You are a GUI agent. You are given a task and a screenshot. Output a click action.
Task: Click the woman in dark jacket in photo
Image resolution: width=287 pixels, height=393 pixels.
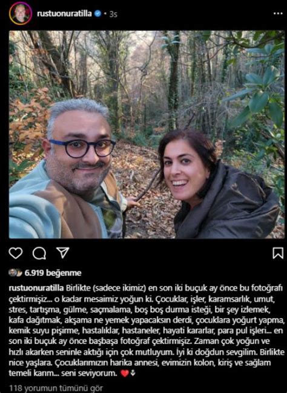coord(216,186)
